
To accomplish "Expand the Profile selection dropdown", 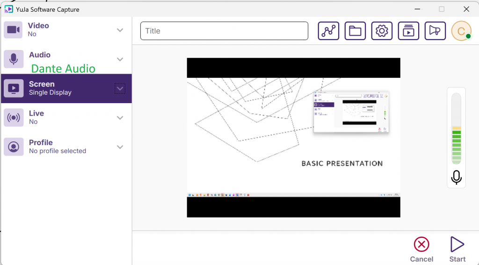I will tap(120, 147).
